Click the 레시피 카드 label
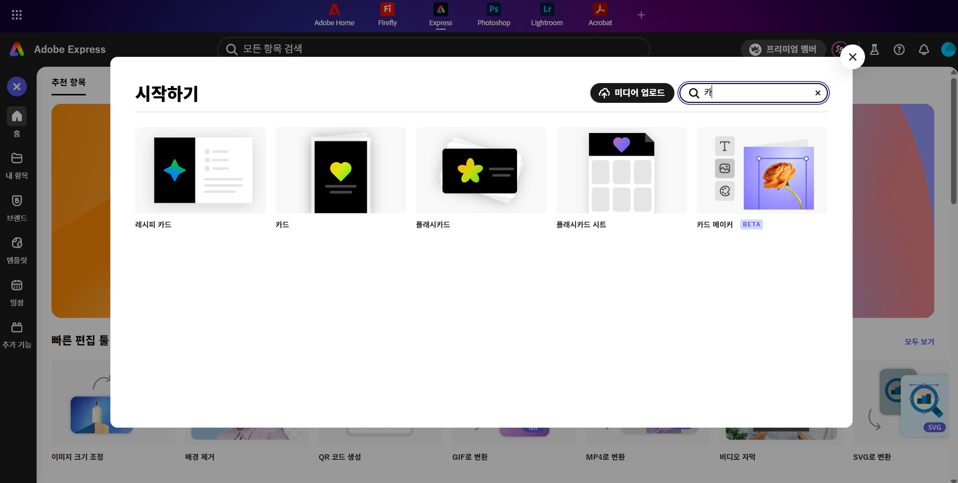This screenshot has height=483, width=958. (x=153, y=224)
